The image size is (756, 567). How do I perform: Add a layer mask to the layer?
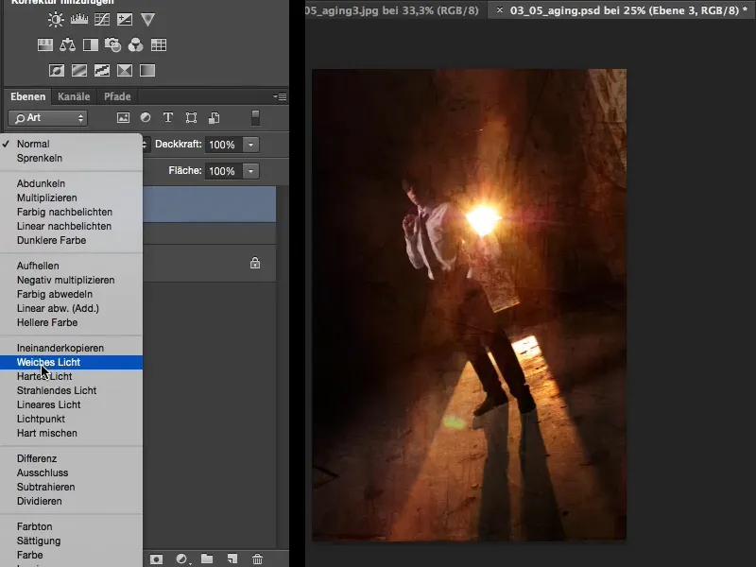click(156, 558)
